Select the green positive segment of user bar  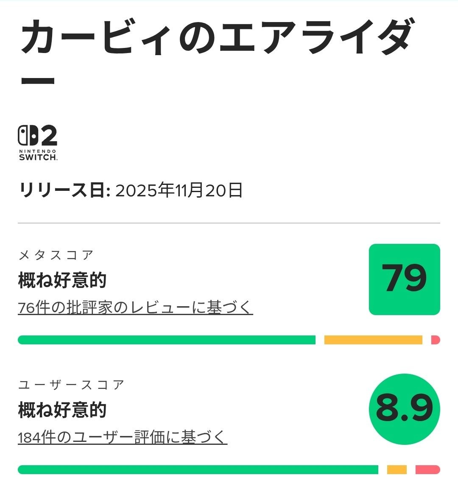click(x=198, y=469)
